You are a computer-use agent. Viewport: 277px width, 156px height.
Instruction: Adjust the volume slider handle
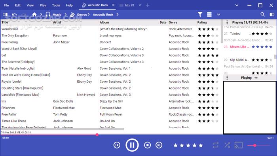(x=255, y=145)
